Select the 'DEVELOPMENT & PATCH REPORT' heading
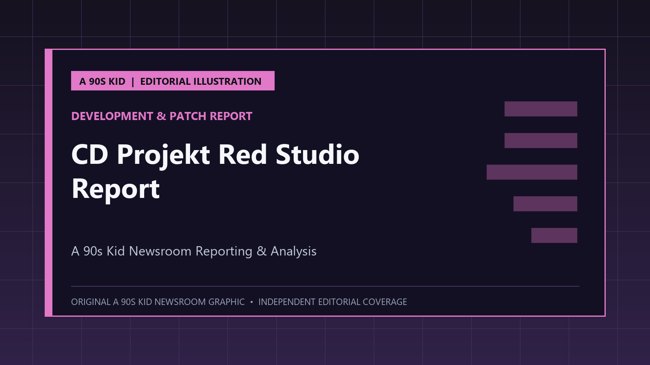This screenshot has width=650, height=365. pos(162,116)
